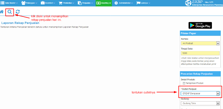Click the Pencarian Rekap Penjualan panel header

pyautogui.click(x=200, y=74)
